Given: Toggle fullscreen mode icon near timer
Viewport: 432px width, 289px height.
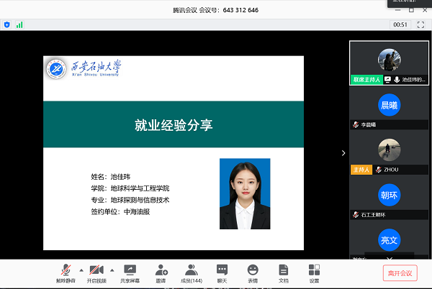Looking at the screenshot, I should tap(421, 24).
